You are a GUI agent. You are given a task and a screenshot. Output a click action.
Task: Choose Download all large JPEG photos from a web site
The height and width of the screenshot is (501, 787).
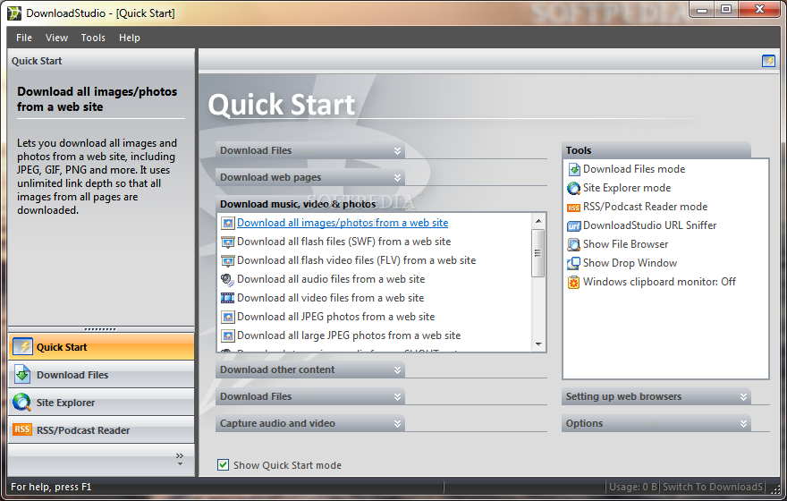(350, 335)
